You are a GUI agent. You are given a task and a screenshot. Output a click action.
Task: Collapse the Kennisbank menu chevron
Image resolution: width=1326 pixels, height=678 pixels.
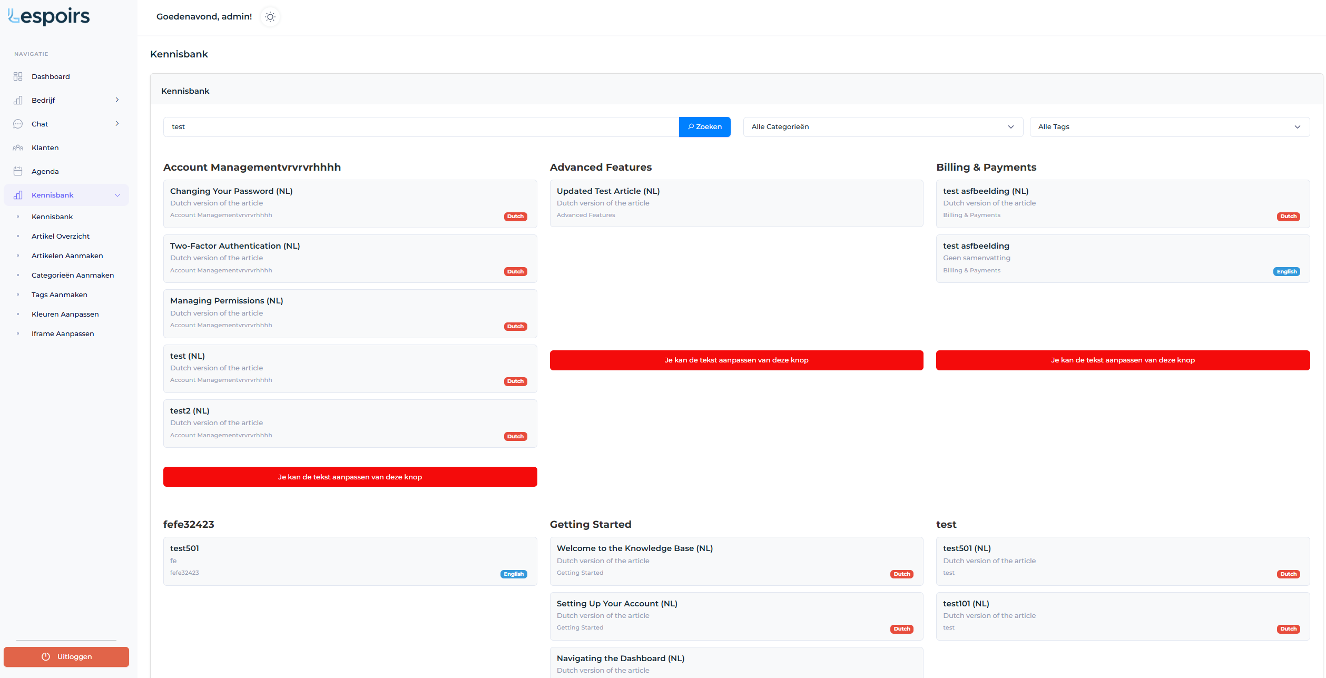point(117,195)
